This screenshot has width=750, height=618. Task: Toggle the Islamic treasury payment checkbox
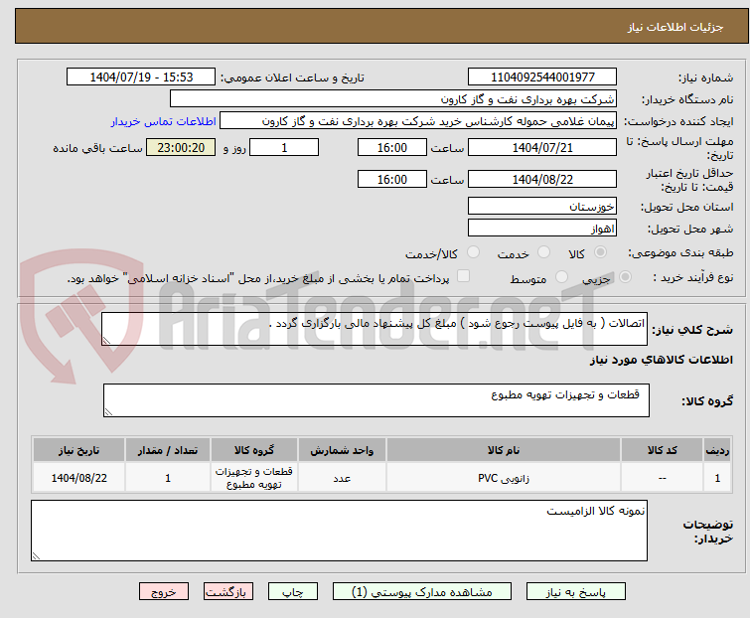point(463,277)
